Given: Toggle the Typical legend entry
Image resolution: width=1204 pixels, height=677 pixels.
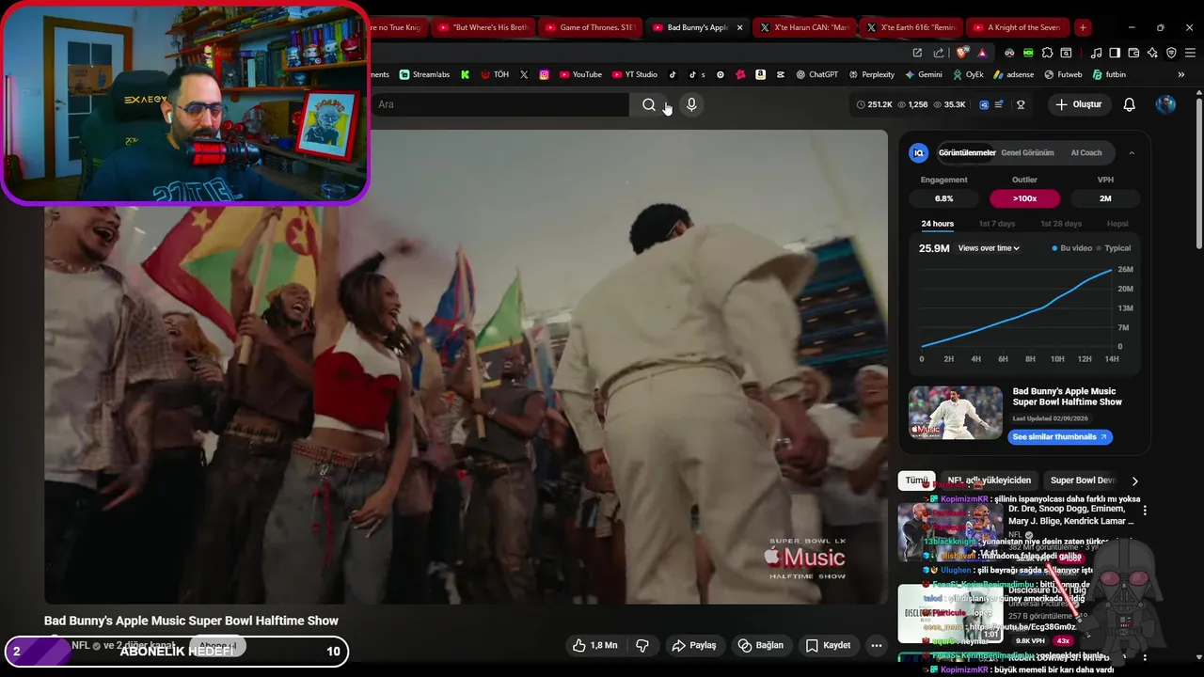Looking at the screenshot, I should [x=1114, y=248].
